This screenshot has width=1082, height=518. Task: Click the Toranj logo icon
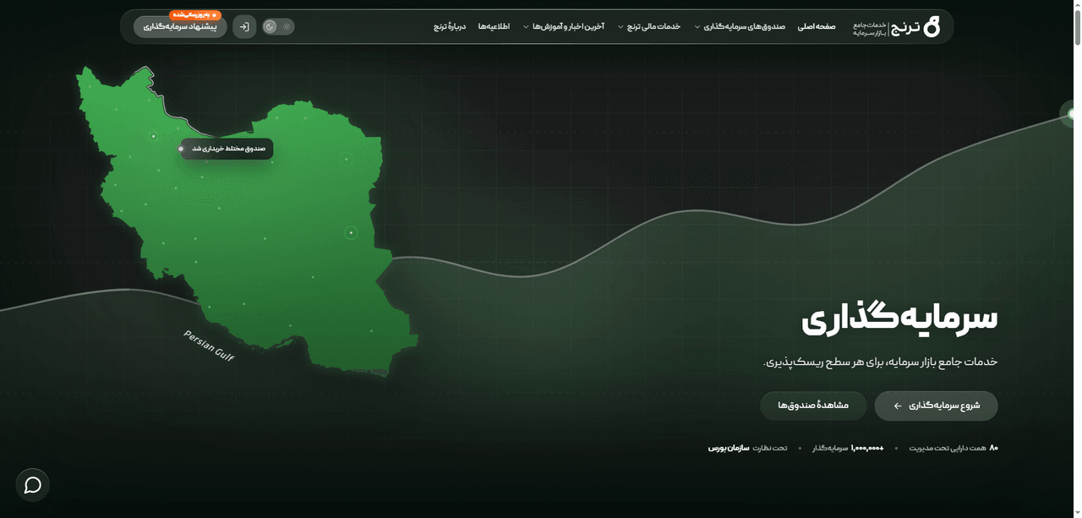pyautogui.click(x=932, y=26)
